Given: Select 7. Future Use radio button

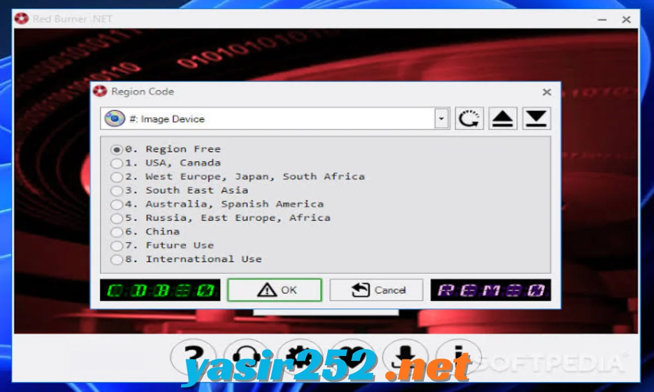Looking at the screenshot, I should (162, 246).
